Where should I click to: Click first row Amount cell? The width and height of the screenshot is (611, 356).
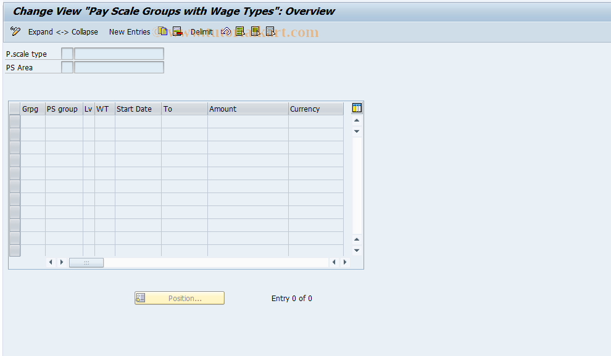[x=248, y=122]
